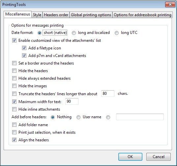Click the truncate chars input field

108,94
